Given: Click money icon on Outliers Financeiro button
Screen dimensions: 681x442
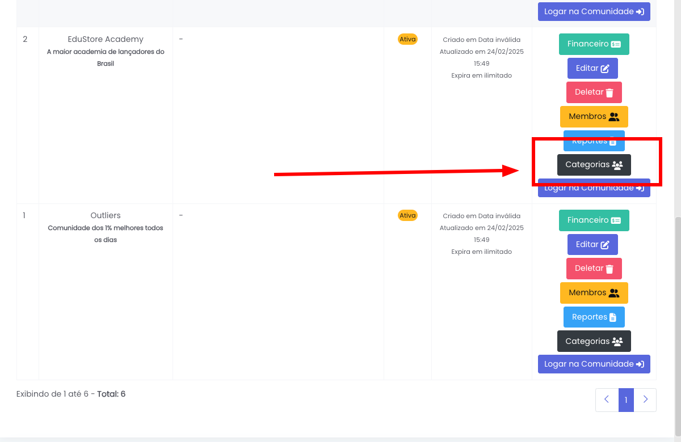Looking at the screenshot, I should tap(616, 220).
